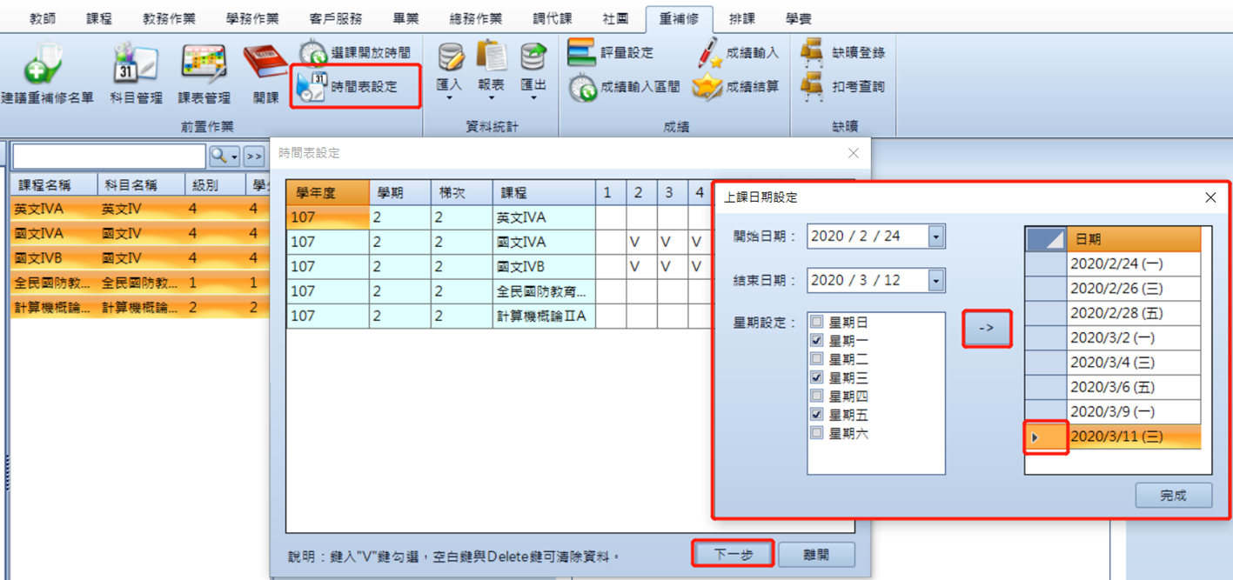The width and height of the screenshot is (1233, 580).
Task: Toggle the 星期日 checkbox
Action: pyautogui.click(x=816, y=323)
